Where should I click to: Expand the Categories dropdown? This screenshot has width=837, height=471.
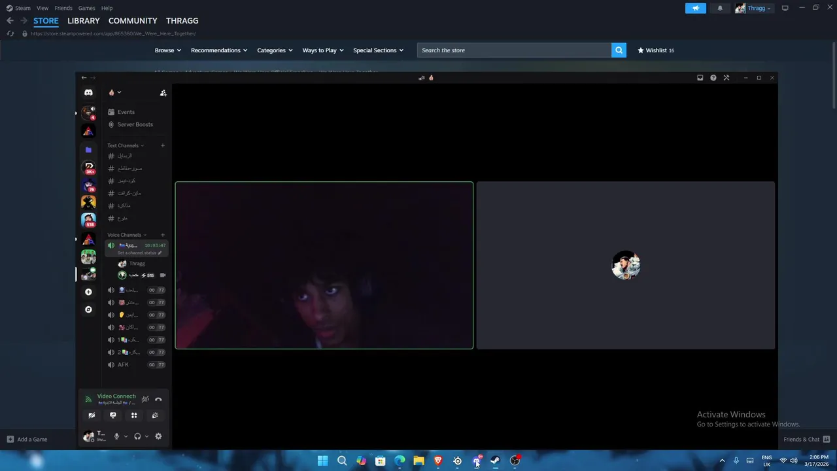(275, 50)
